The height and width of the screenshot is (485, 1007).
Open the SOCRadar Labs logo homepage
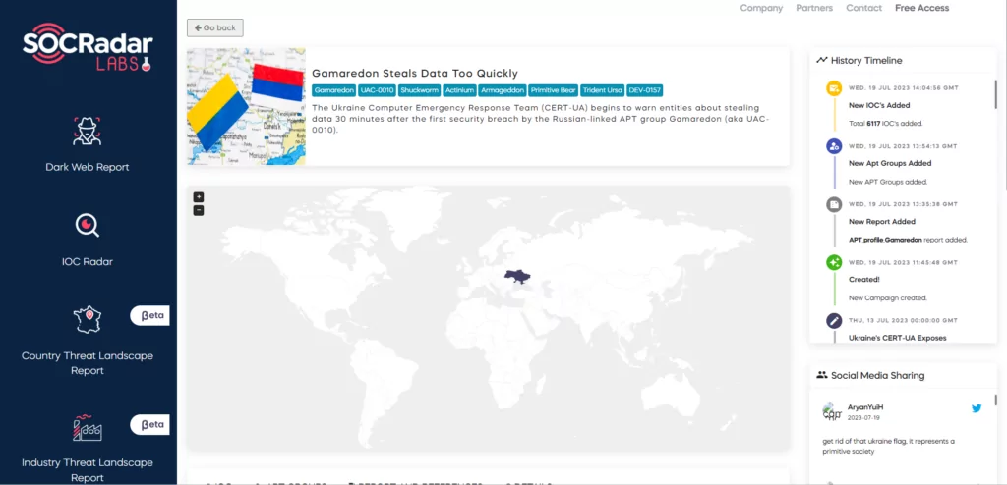tap(88, 47)
